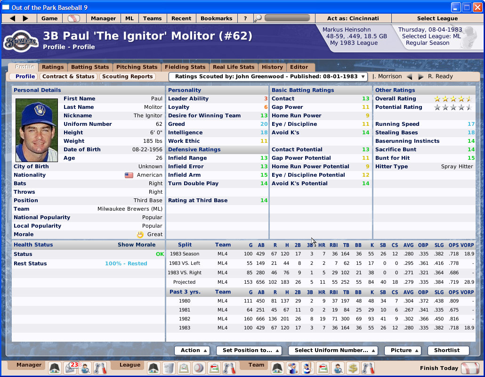485x377 pixels.
Task: Open the Ratings Scouted by John Greenwood dropdown
Action: click(267, 76)
